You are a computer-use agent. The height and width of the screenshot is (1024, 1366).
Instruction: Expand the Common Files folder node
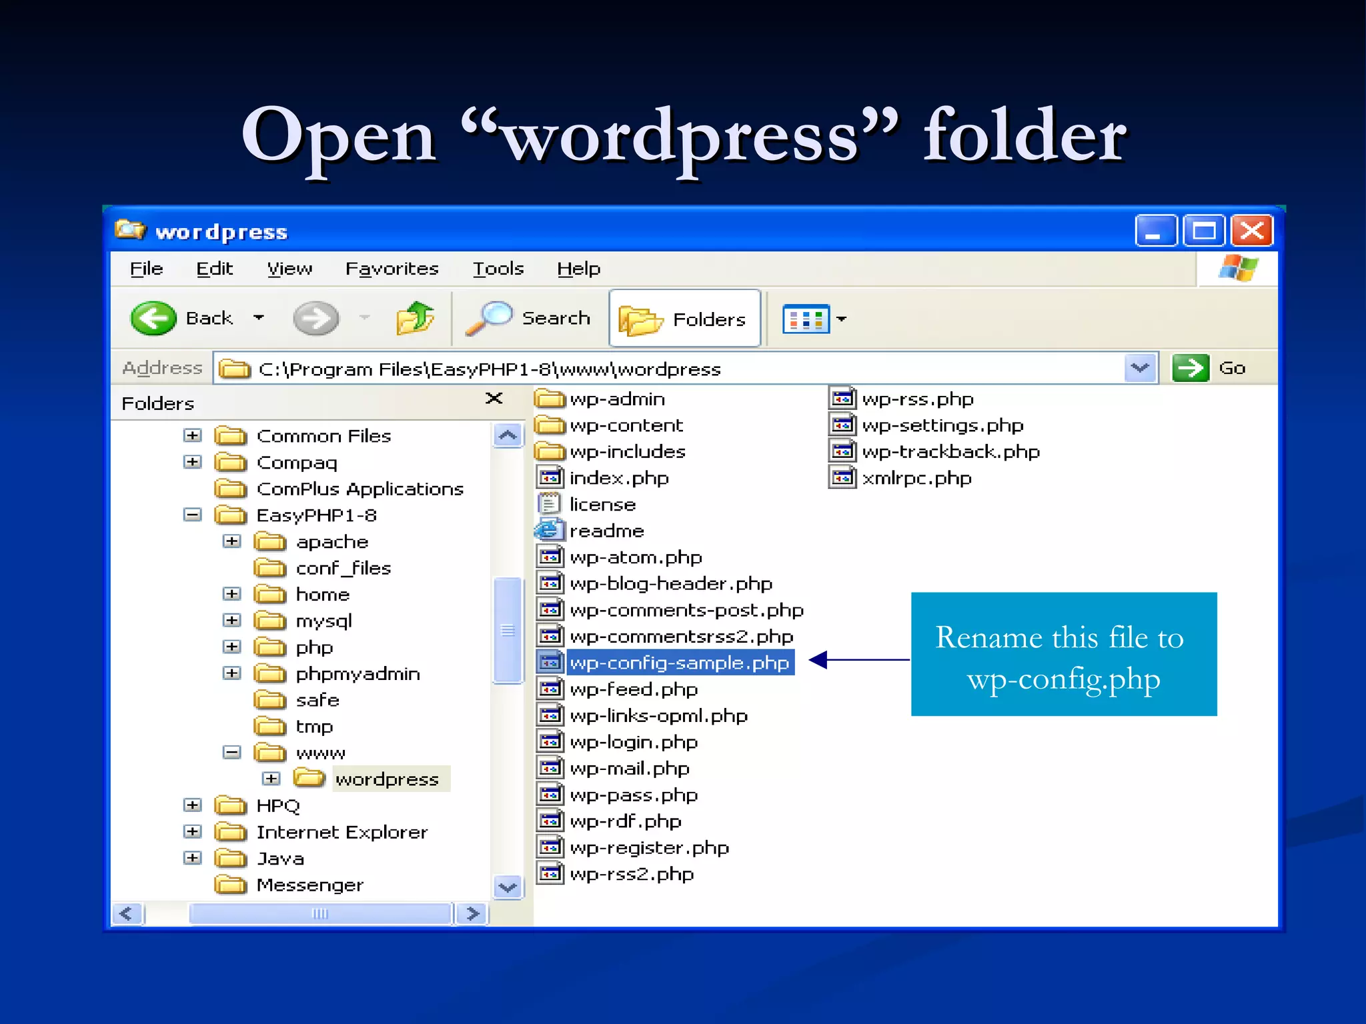coord(193,435)
